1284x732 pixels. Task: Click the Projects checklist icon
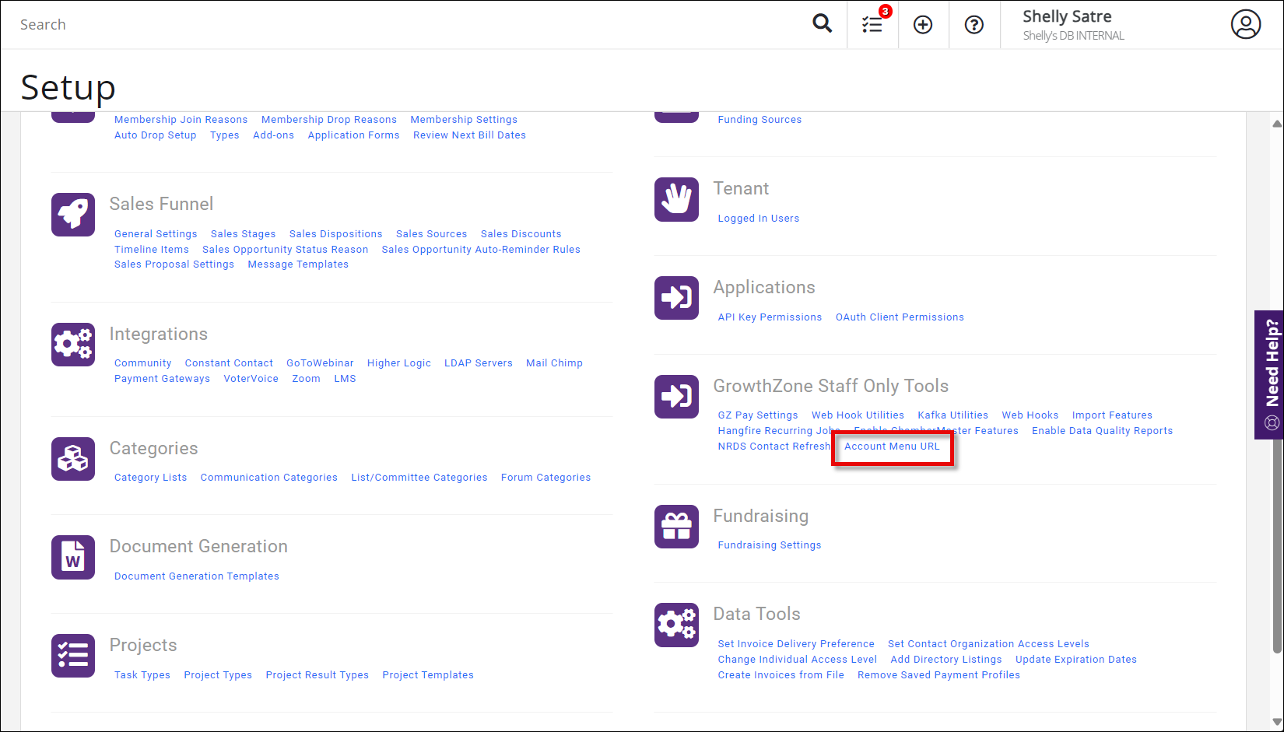pos(72,656)
